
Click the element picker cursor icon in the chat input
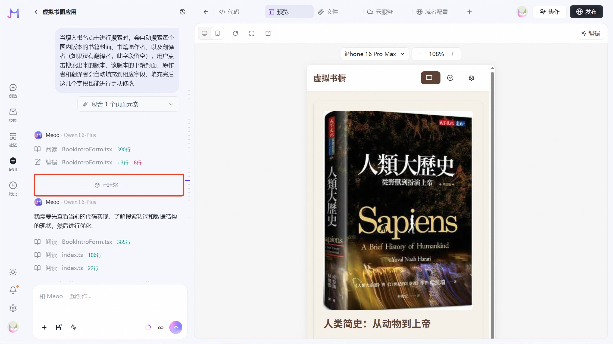point(74,327)
